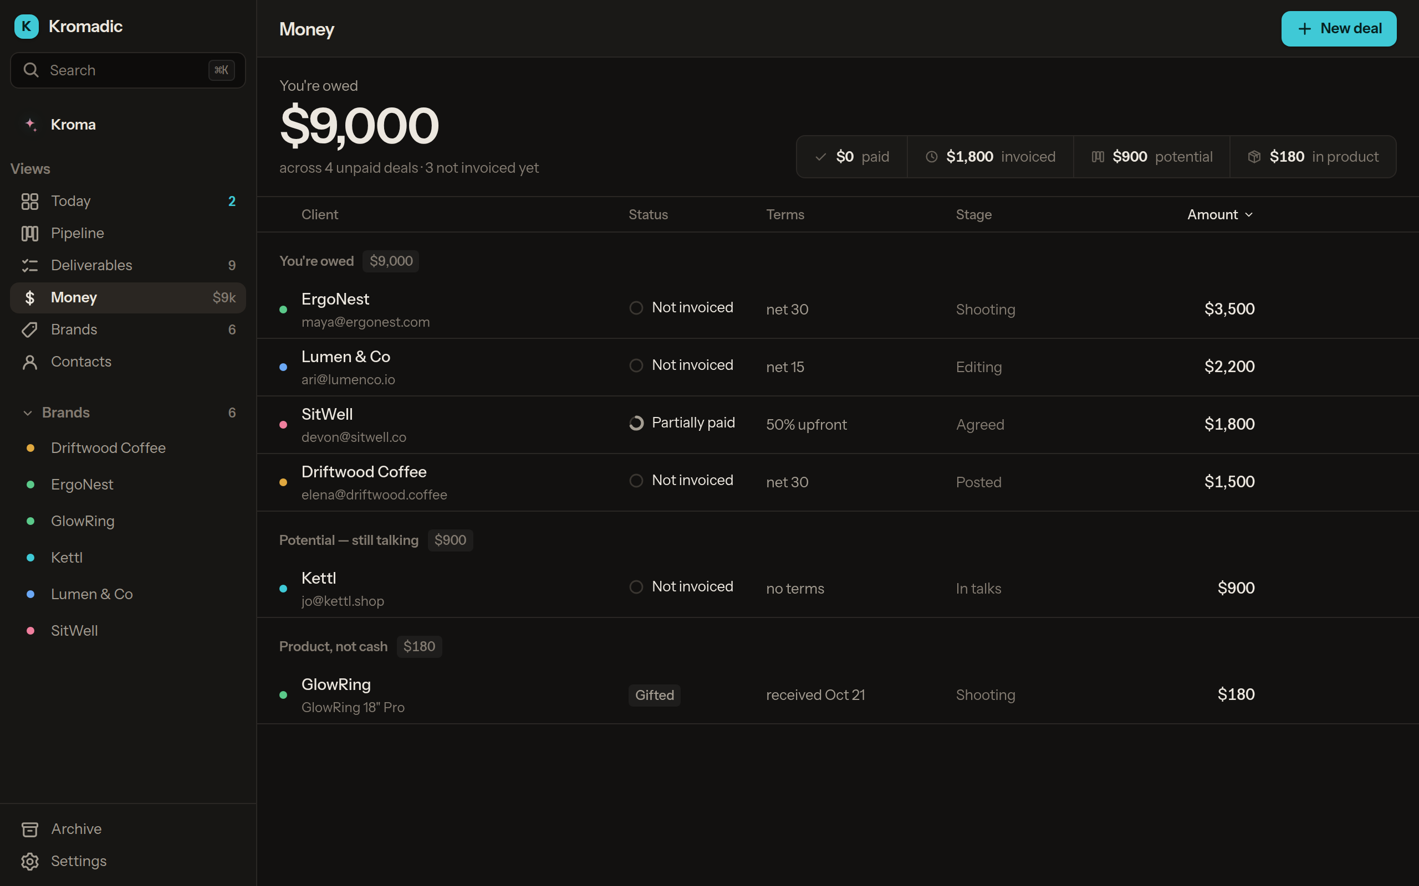Click the Status column header
Viewport: 1419px width, 886px height.
click(648, 215)
